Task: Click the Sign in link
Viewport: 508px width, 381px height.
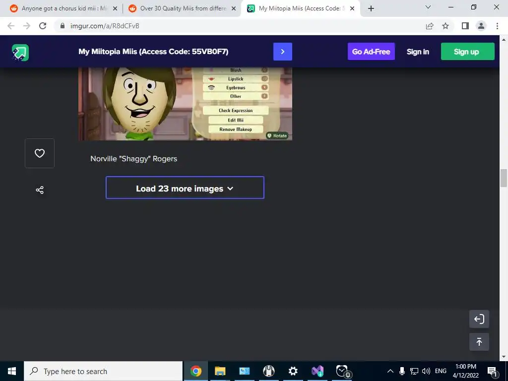Action: 418,52
